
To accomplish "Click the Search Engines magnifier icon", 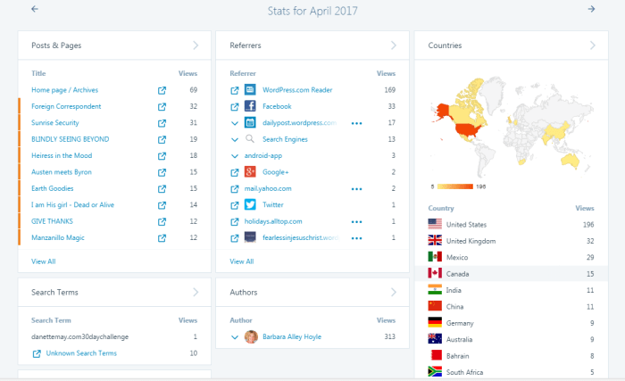I will pyautogui.click(x=250, y=138).
